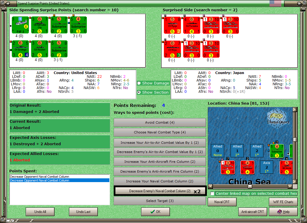
Task: Select the CV Hiryu carrier counter
Action: pos(172,49)
